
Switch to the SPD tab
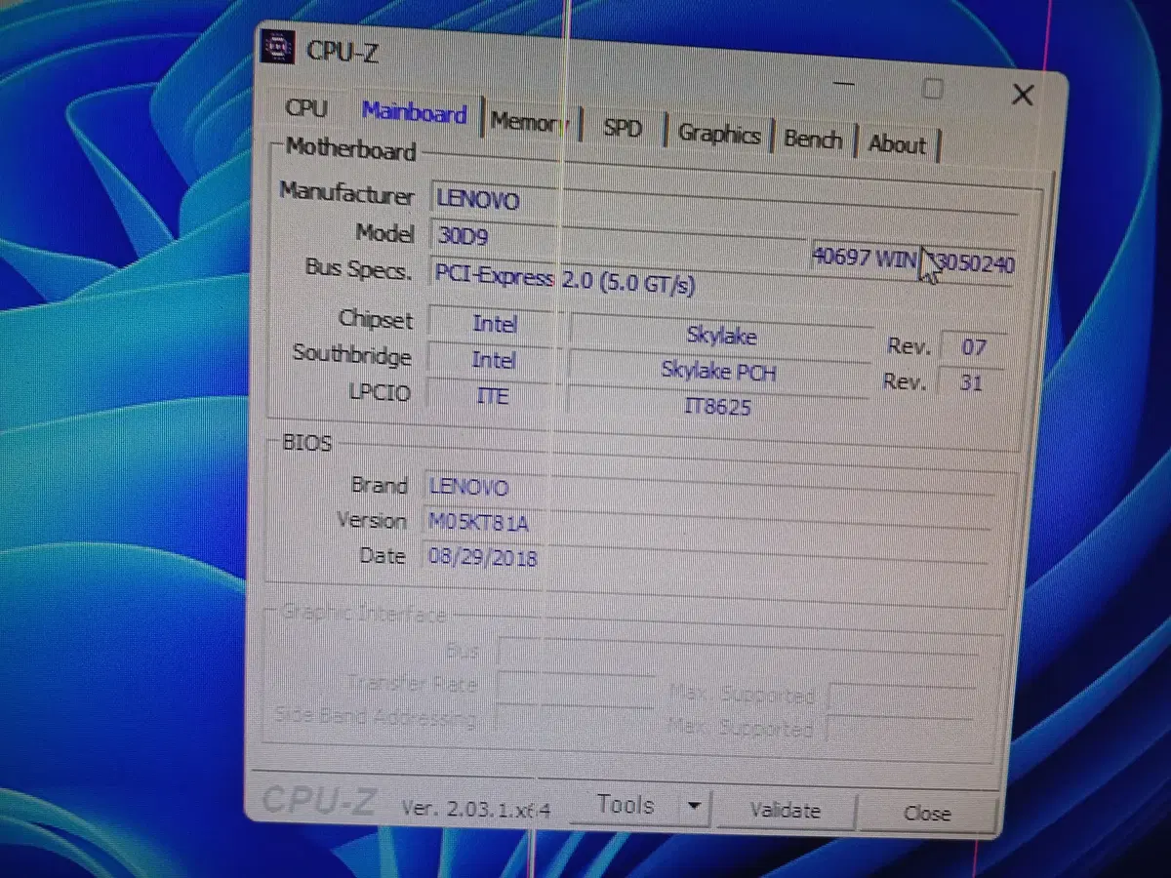pos(623,128)
